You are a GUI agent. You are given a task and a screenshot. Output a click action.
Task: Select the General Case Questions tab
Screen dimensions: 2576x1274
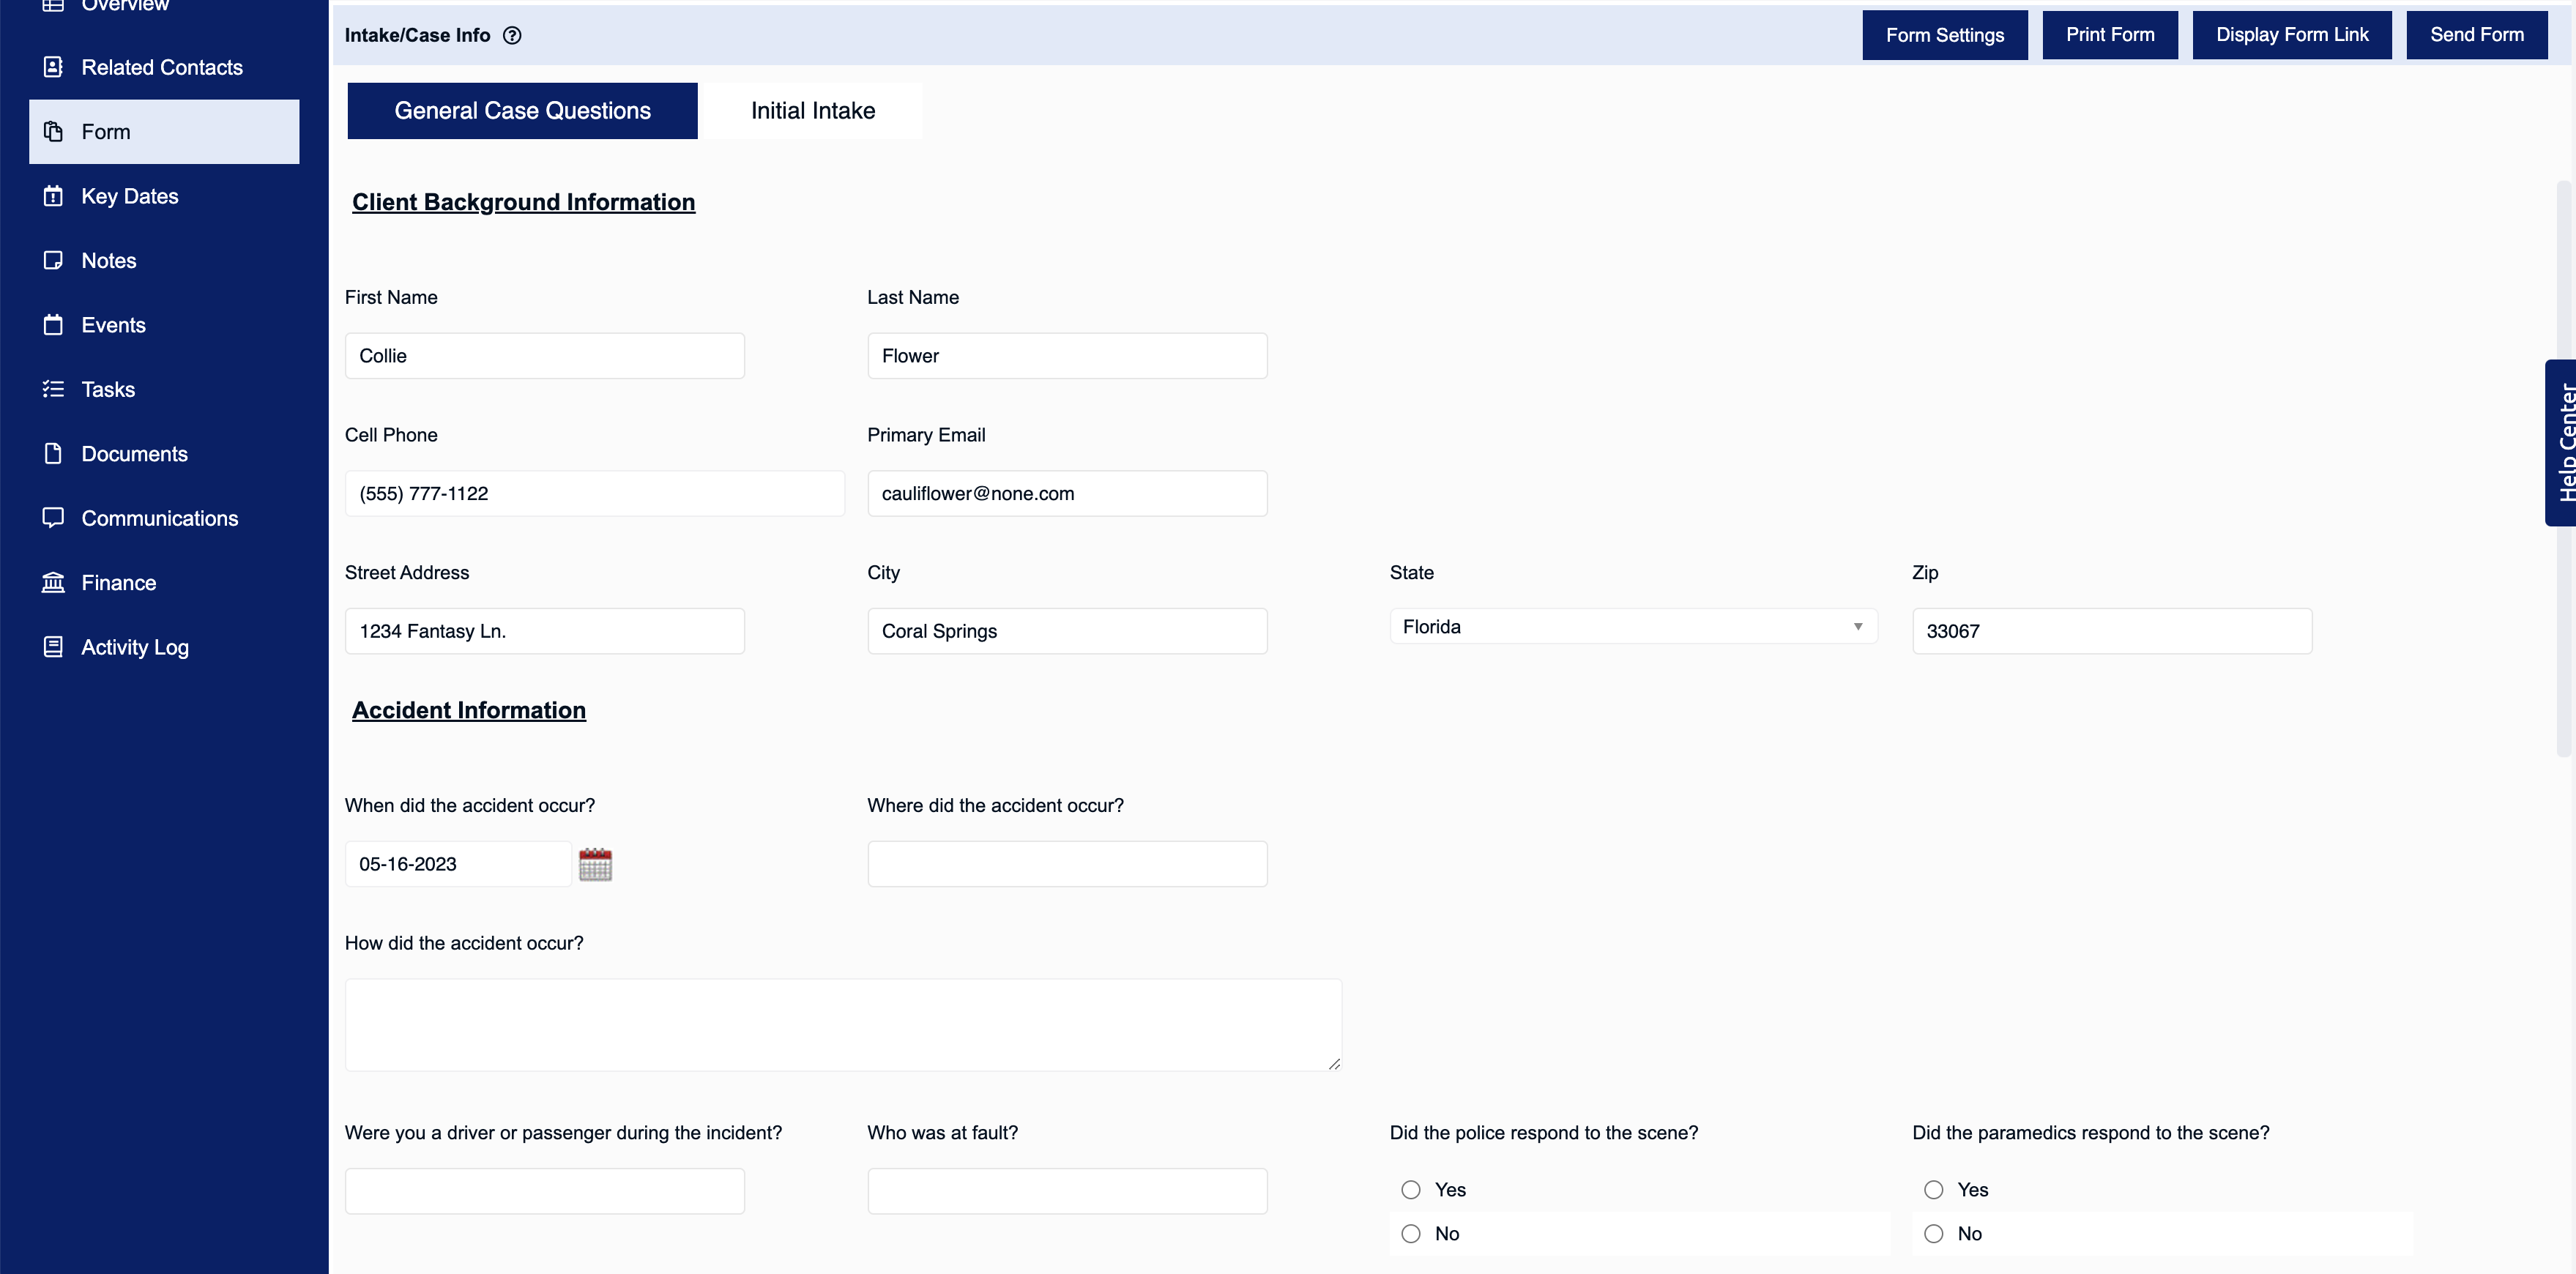[521, 110]
